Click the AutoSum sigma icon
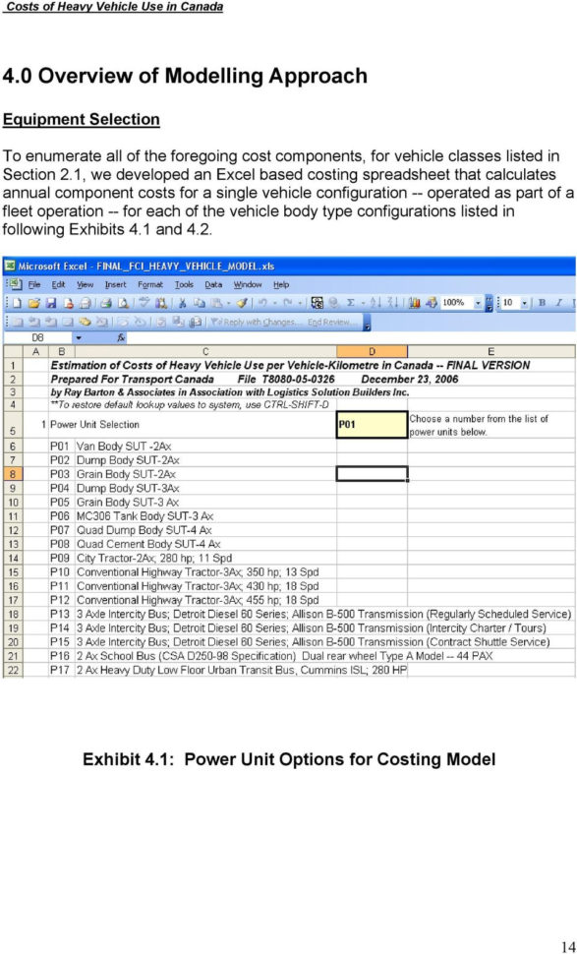Viewport: 577px width, 954px height. pyautogui.click(x=351, y=302)
